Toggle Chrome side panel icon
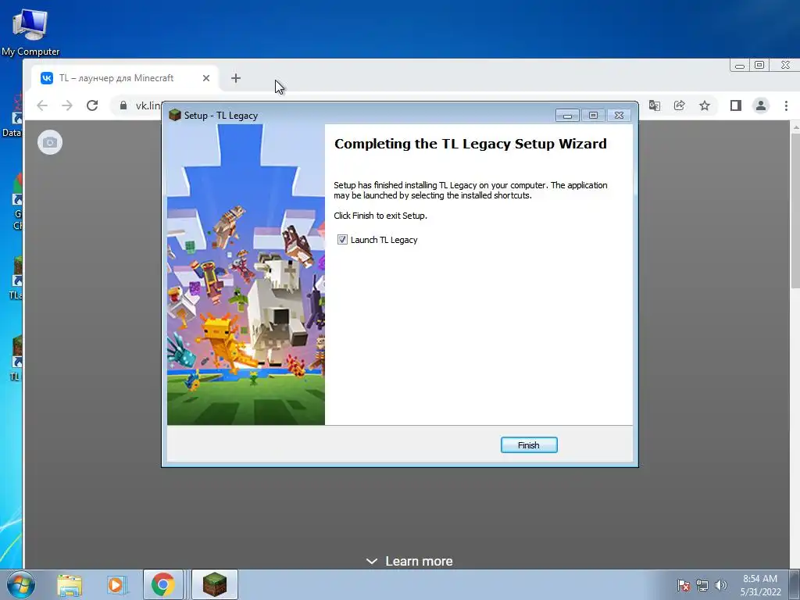 tap(735, 105)
